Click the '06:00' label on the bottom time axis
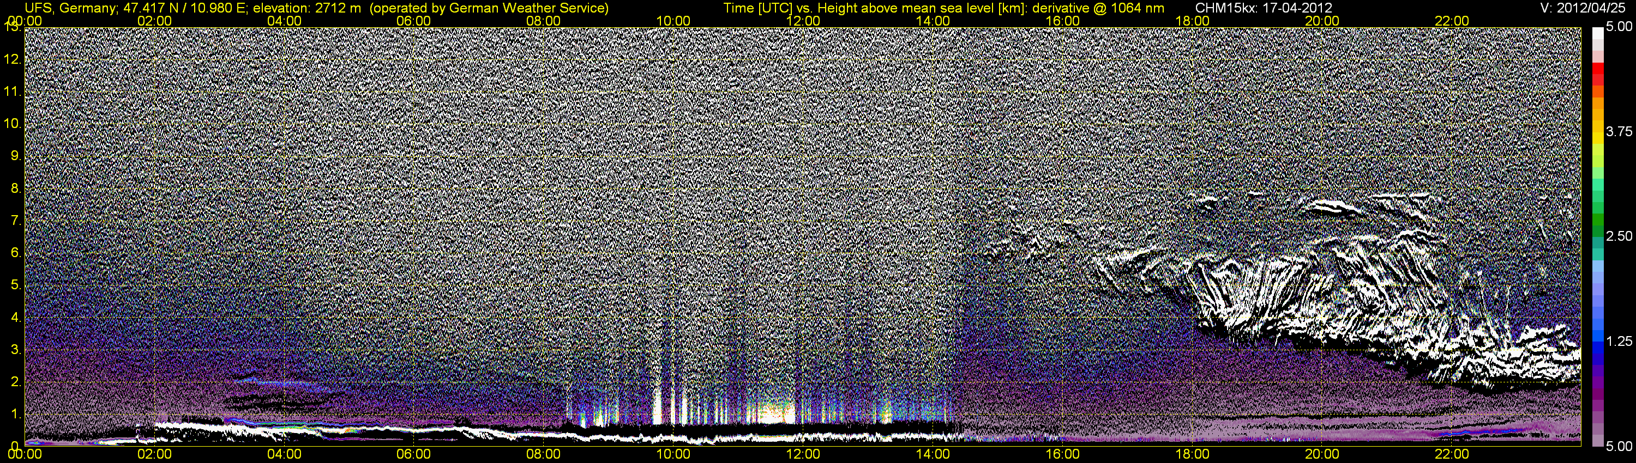This screenshot has width=1636, height=463. (x=413, y=455)
